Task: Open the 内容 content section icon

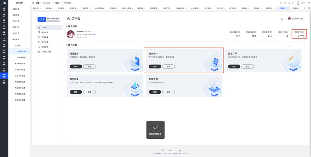Action: click(x=4, y=57)
